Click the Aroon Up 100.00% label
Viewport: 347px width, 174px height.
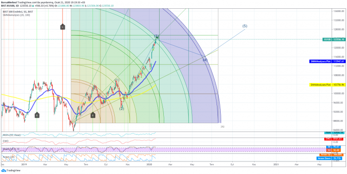pos(332,155)
